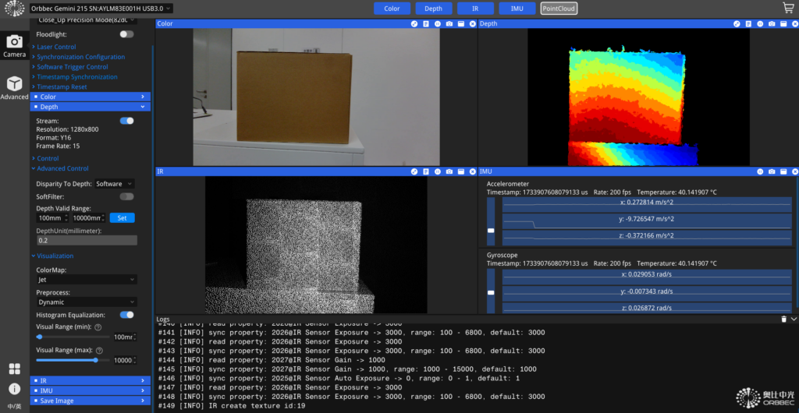The image size is (799, 413).
Task: Clear logs with the trash icon
Action: click(783, 319)
